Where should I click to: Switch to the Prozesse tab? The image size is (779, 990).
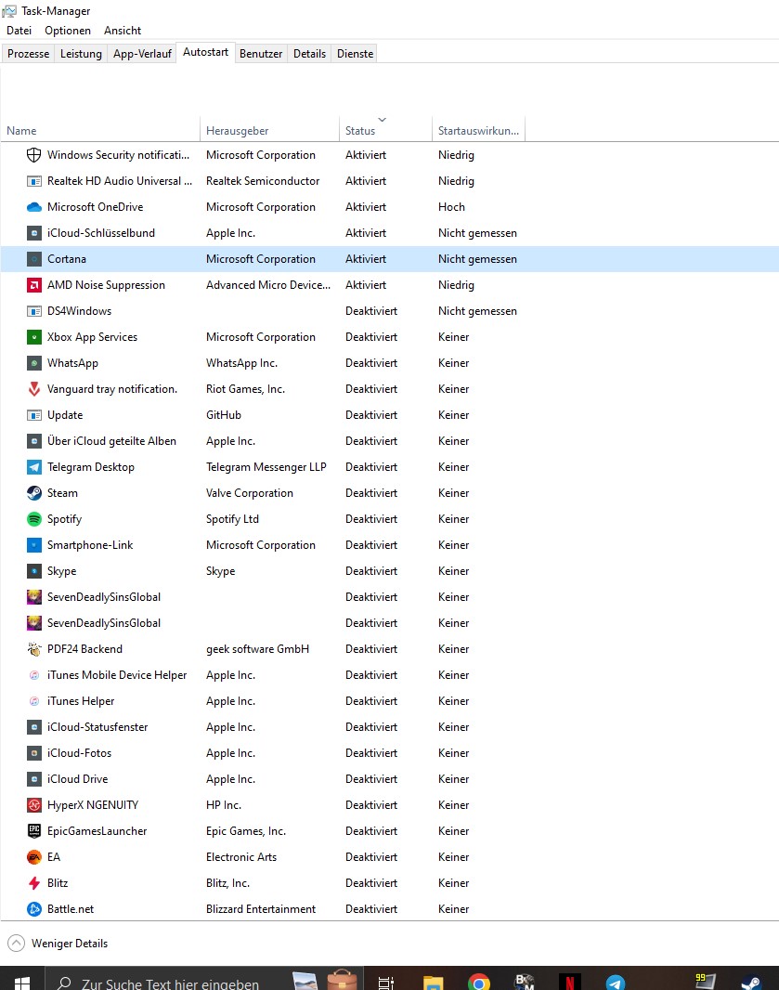(x=28, y=53)
